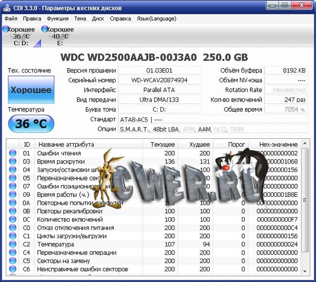This screenshot has height=282, width=316.
Task: Click the 7054 ч. total hours field
Action: point(286,109)
